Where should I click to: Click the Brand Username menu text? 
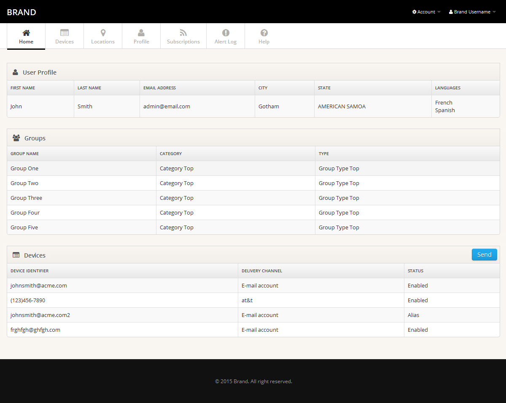tap(472, 12)
